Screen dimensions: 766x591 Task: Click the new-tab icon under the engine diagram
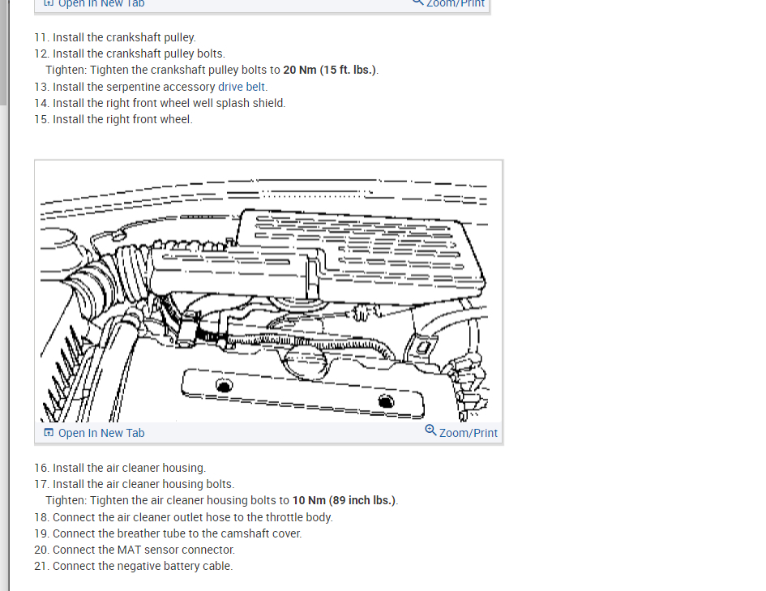(x=49, y=433)
